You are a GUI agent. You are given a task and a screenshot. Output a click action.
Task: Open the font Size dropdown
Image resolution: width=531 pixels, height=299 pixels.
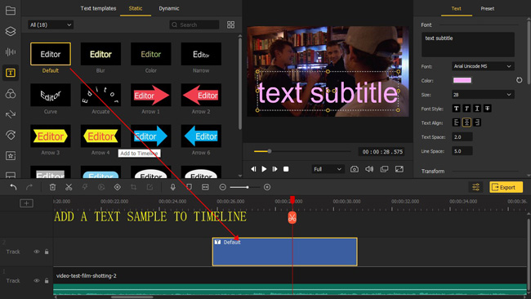(483, 95)
